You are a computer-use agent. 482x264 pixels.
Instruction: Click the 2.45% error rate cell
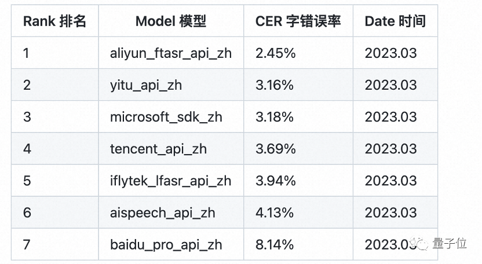[276, 53]
